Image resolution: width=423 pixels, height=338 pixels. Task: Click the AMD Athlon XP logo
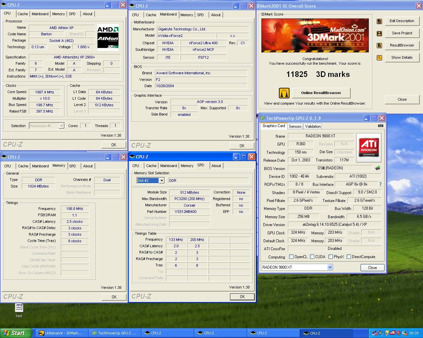click(x=108, y=37)
